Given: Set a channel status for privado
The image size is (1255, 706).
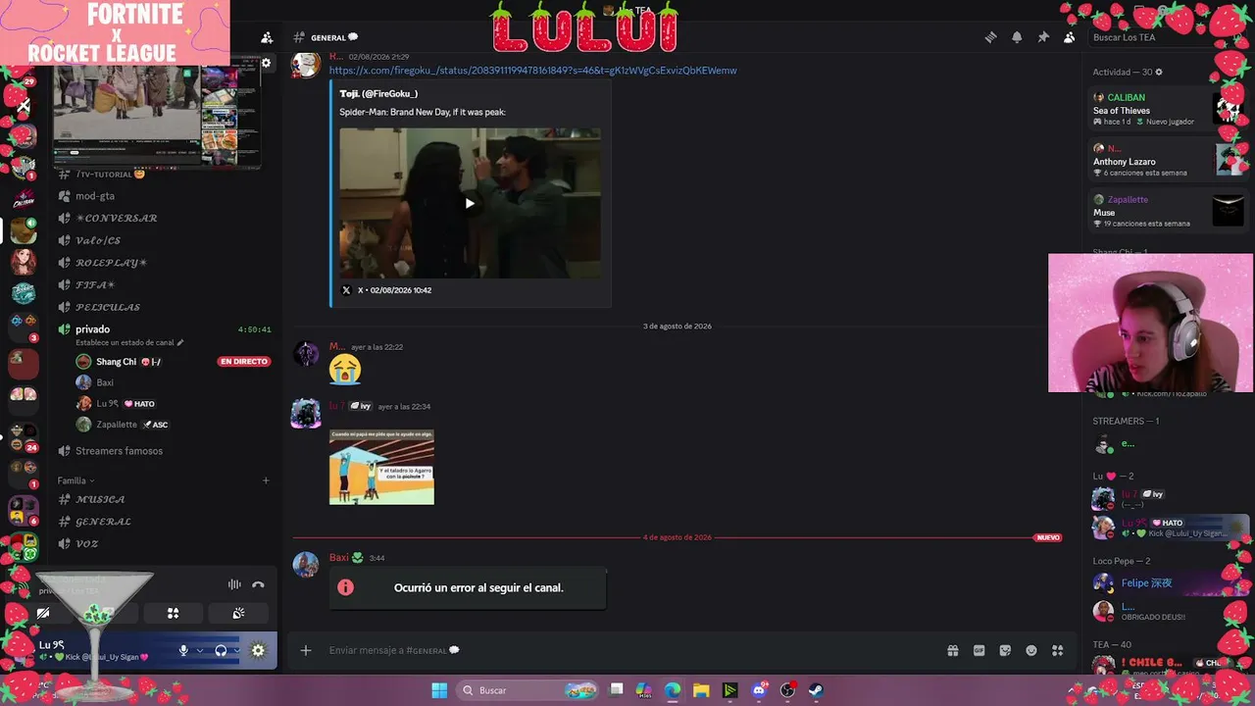Looking at the screenshot, I should [129, 343].
